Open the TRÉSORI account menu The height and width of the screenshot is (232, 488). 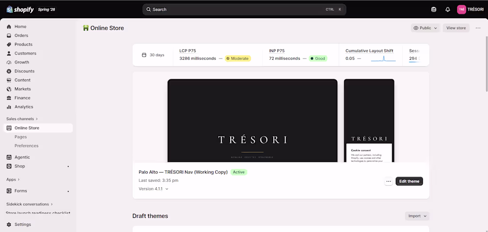470,10
